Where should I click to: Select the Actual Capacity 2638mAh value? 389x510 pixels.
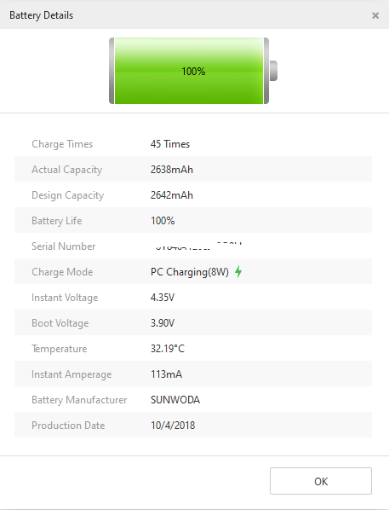click(x=171, y=170)
